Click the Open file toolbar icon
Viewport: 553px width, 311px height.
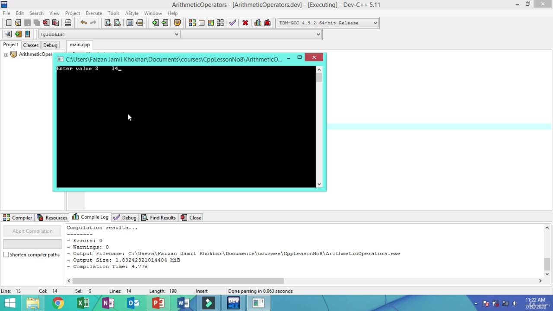pyautogui.click(x=18, y=23)
